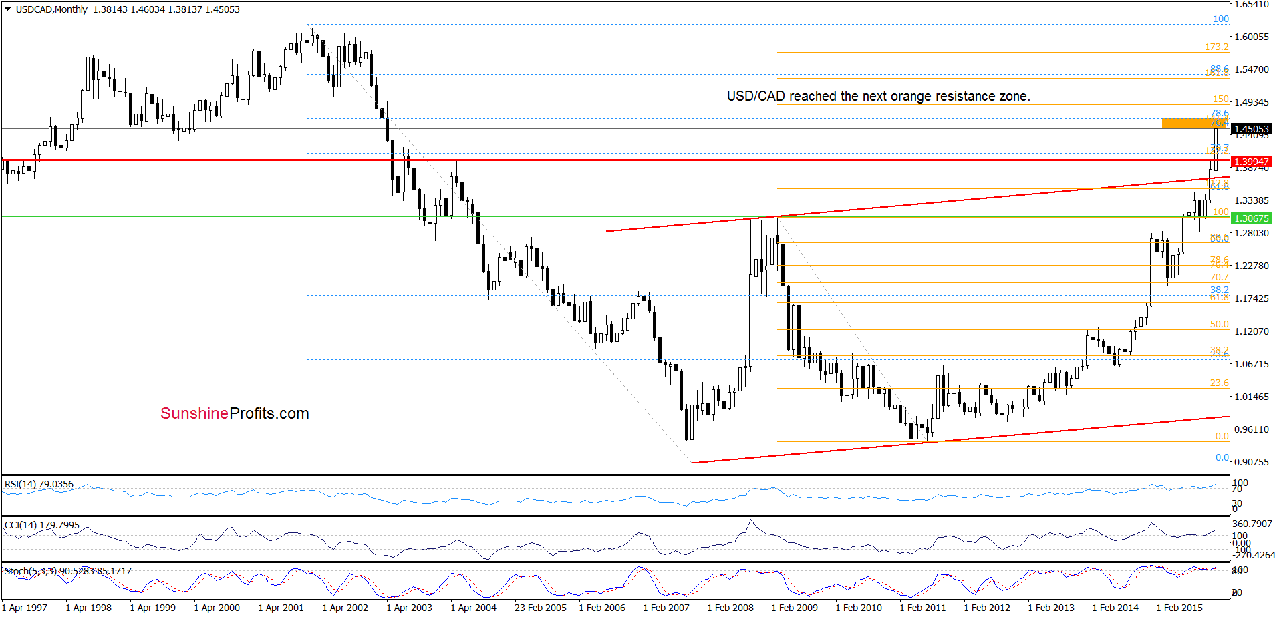Select the green price tag 1.30675
This screenshot has height=617, width=1275.
pos(1251,218)
